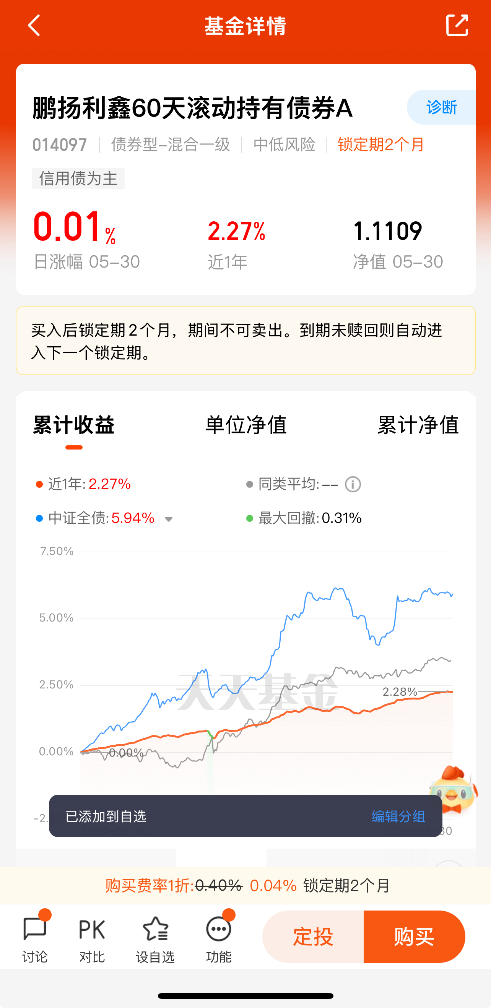Image resolution: width=491 pixels, height=1008 pixels.
Task: Select the 累计收益 tab
Action: (x=73, y=425)
